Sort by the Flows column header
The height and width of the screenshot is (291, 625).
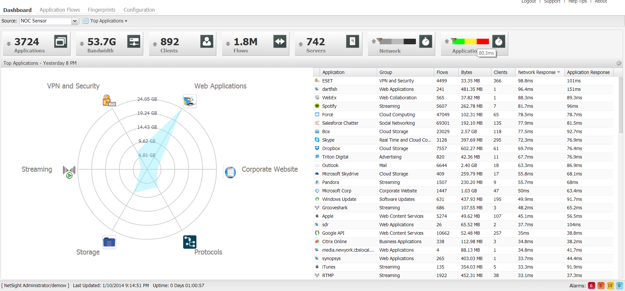click(446, 72)
